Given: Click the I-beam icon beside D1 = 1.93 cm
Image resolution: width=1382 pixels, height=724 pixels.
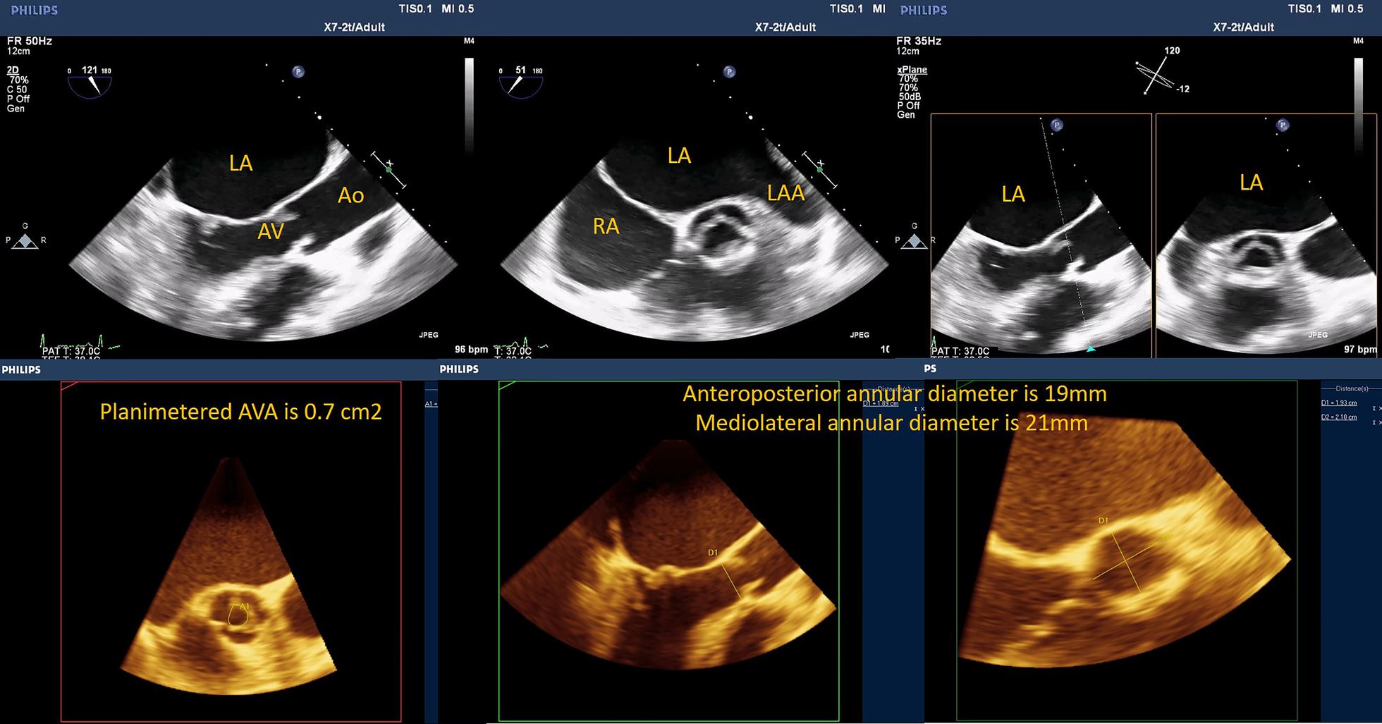Looking at the screenshot, I should pos(1374,408).
